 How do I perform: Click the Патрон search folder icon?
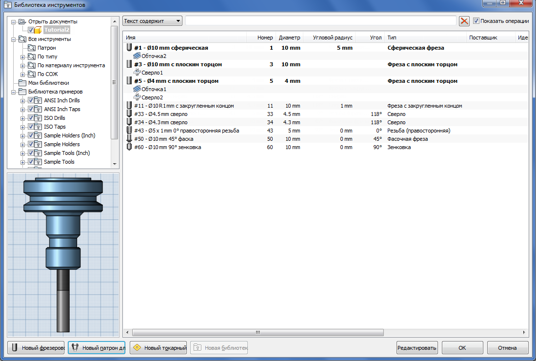[x=32, y=48]
